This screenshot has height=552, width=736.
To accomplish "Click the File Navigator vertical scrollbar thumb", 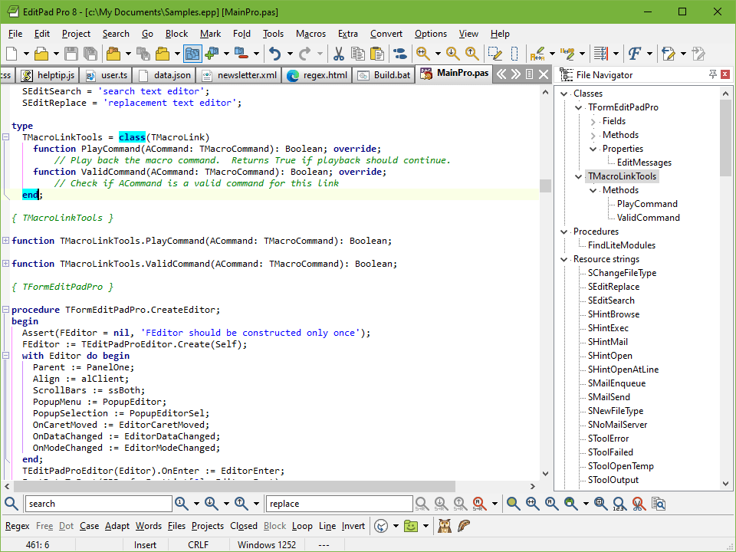I will pyautogui.click(x=725, y=137).
